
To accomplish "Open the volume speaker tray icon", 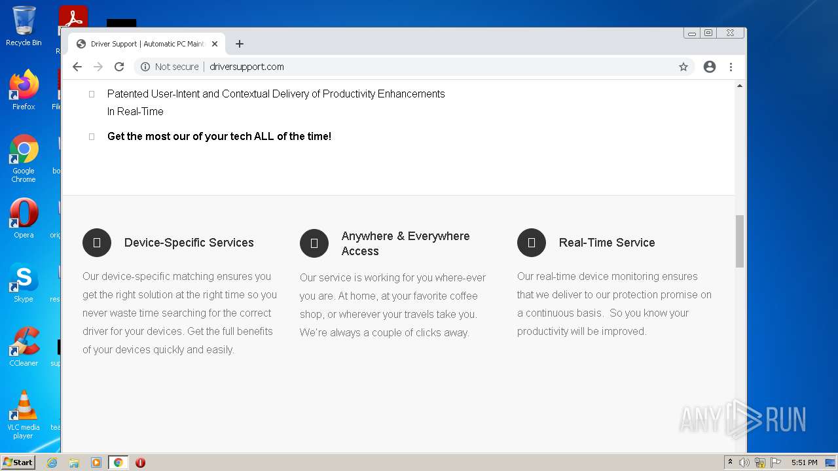I will pyautogui.click(x=744, y=462).
